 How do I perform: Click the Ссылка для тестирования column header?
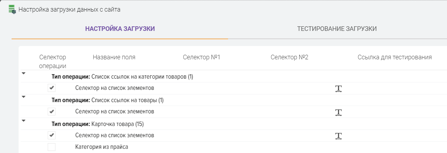coord(395,57)
